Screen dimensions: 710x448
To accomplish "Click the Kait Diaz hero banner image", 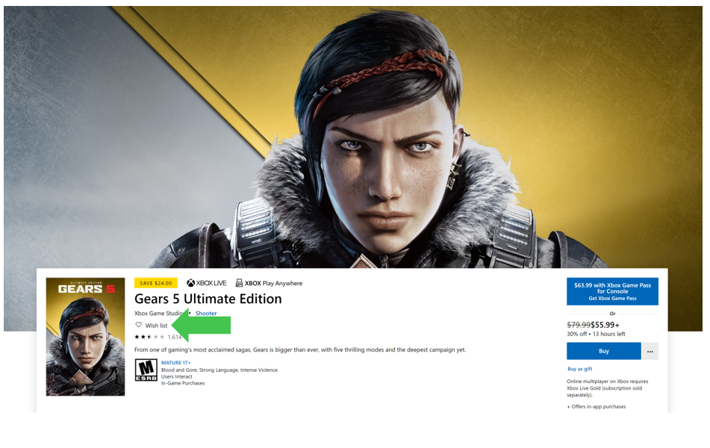I will (353, 136).
